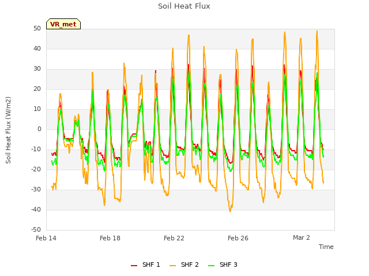This screenshot has width=369, height=276.
Task: Click the green SHF 3 legend swatch
Action: 212,265
